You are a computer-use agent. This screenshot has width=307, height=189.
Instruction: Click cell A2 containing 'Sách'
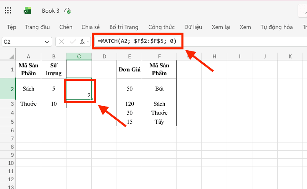29,89
